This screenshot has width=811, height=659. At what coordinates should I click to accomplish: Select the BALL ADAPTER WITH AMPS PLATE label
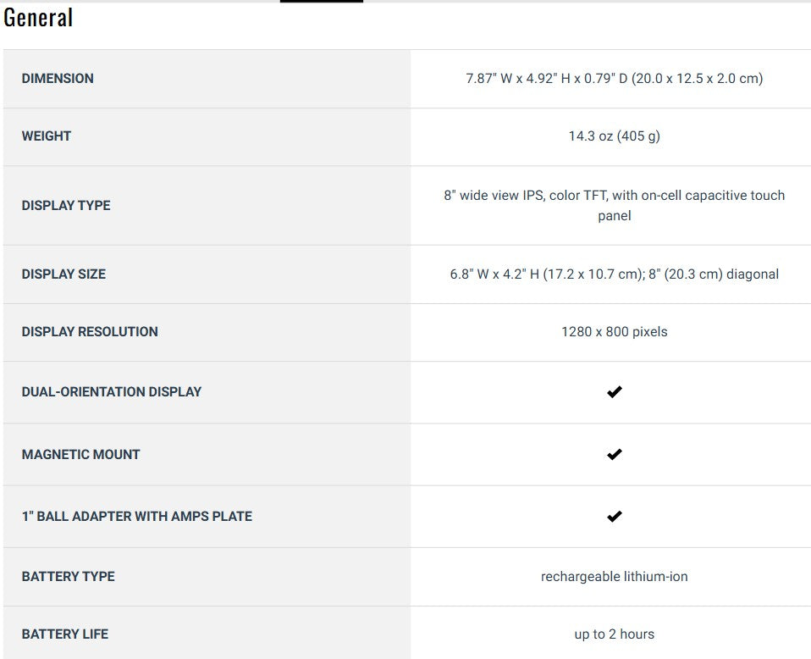(x=137, y=517)
